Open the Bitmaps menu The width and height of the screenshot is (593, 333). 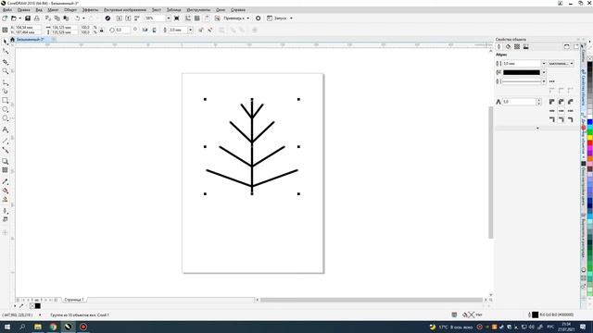[125, 10]
